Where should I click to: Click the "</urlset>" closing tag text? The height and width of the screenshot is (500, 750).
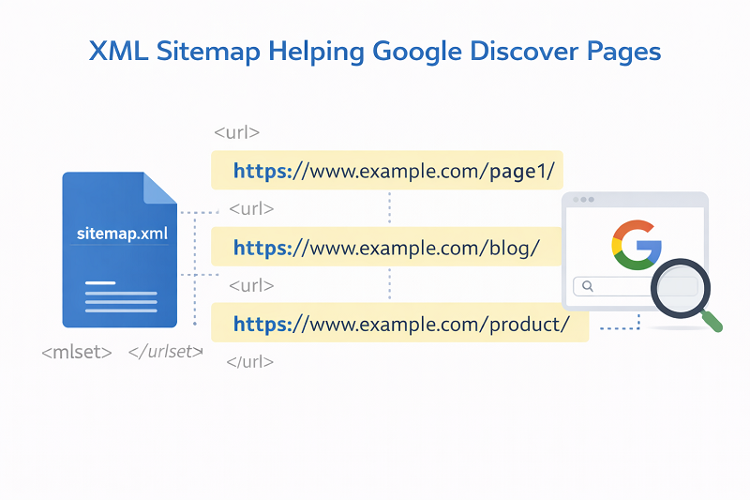click(x=166, y=352)
